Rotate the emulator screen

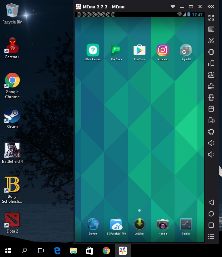coord(211,63)
